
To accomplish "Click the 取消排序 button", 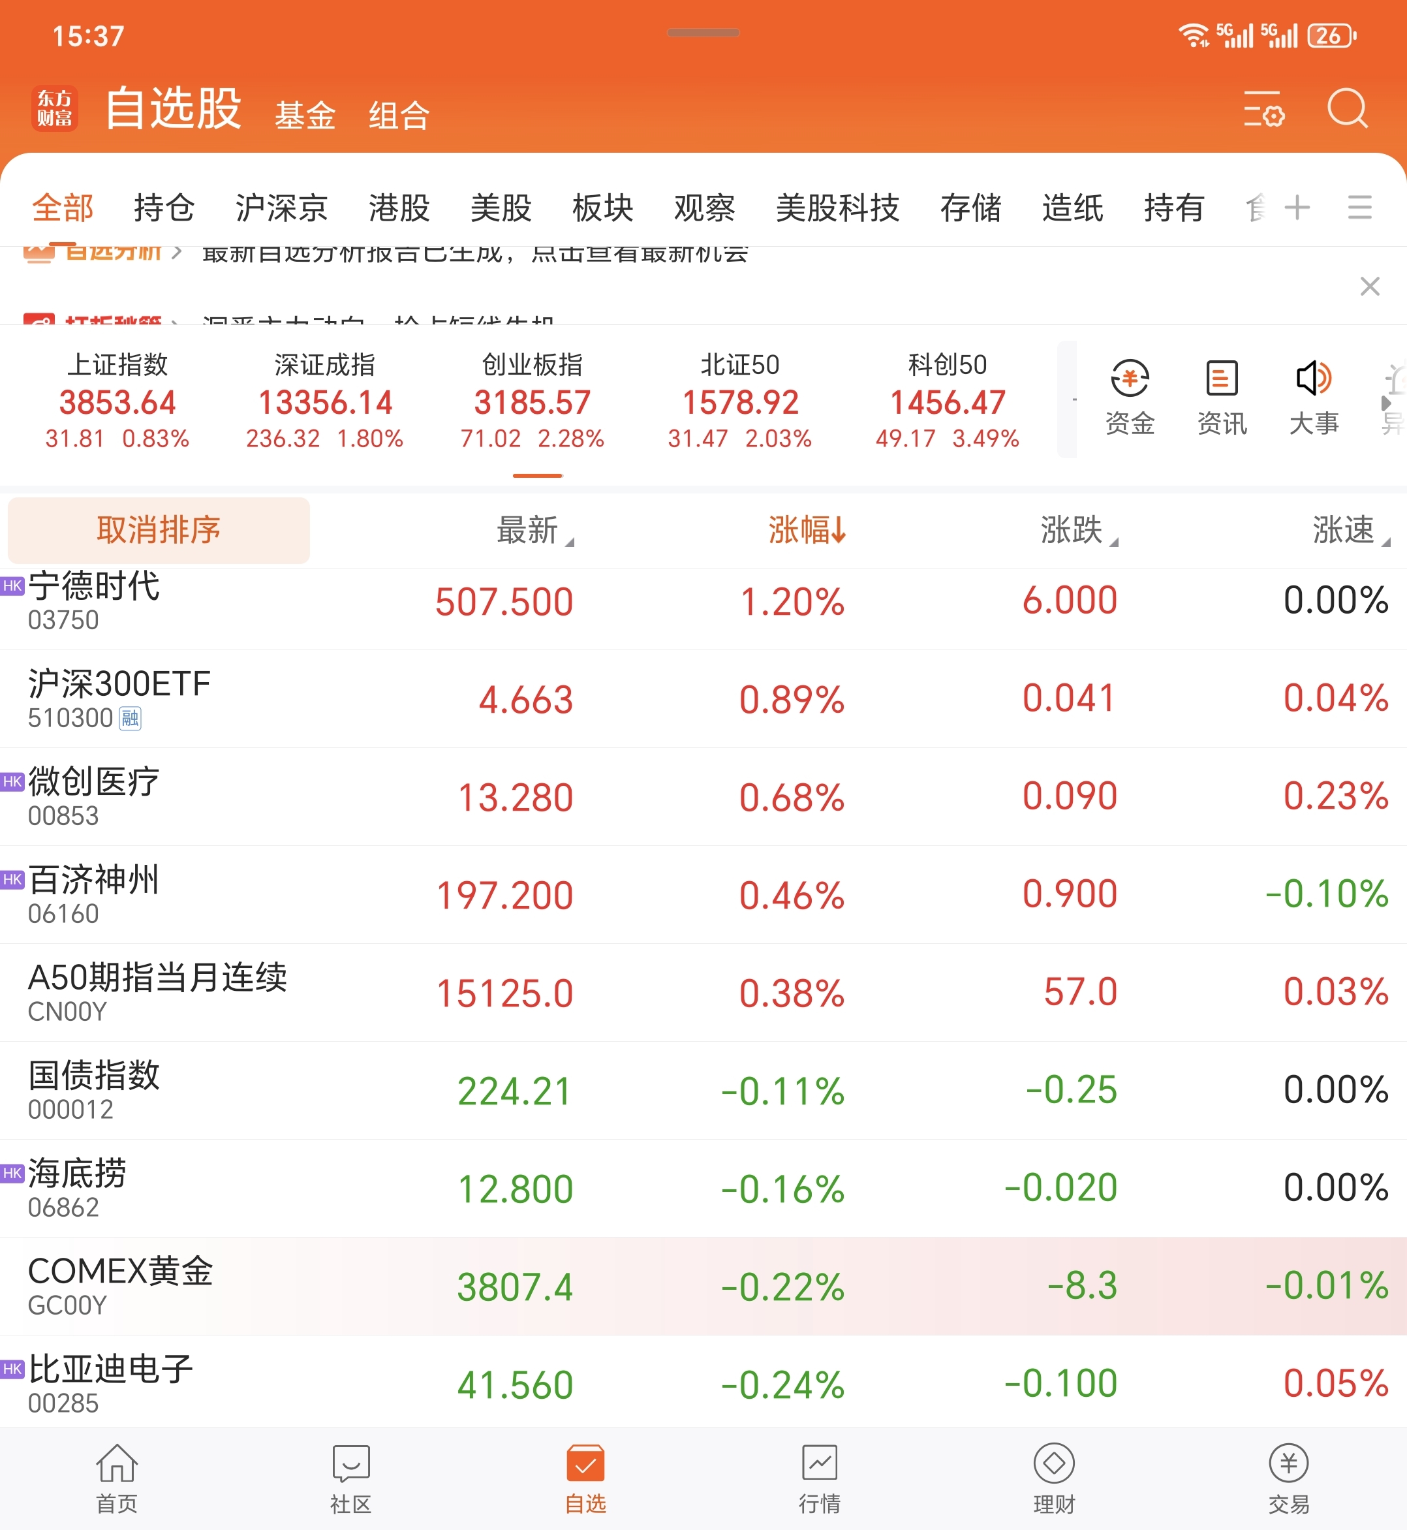I will click(159, 529).
